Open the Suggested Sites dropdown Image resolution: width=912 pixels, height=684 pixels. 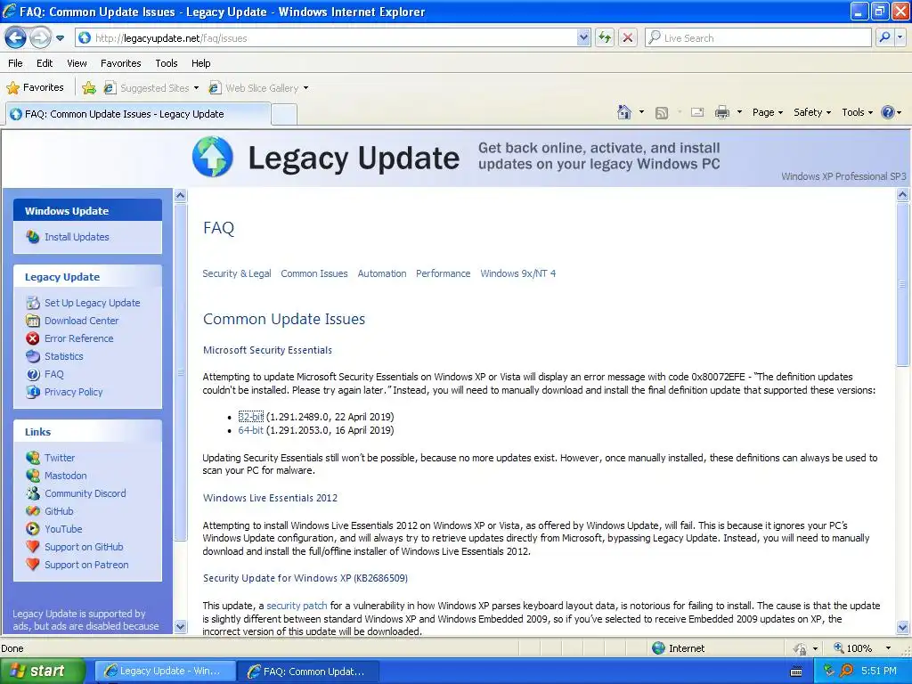click(151, 88)
